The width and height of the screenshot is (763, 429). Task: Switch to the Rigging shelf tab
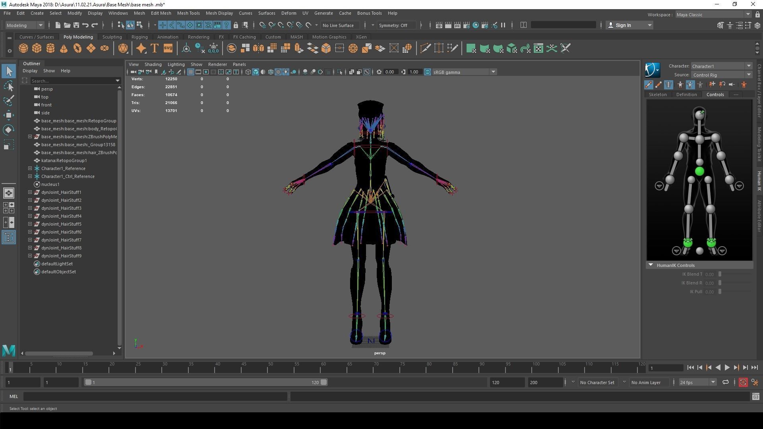[139, 37]
